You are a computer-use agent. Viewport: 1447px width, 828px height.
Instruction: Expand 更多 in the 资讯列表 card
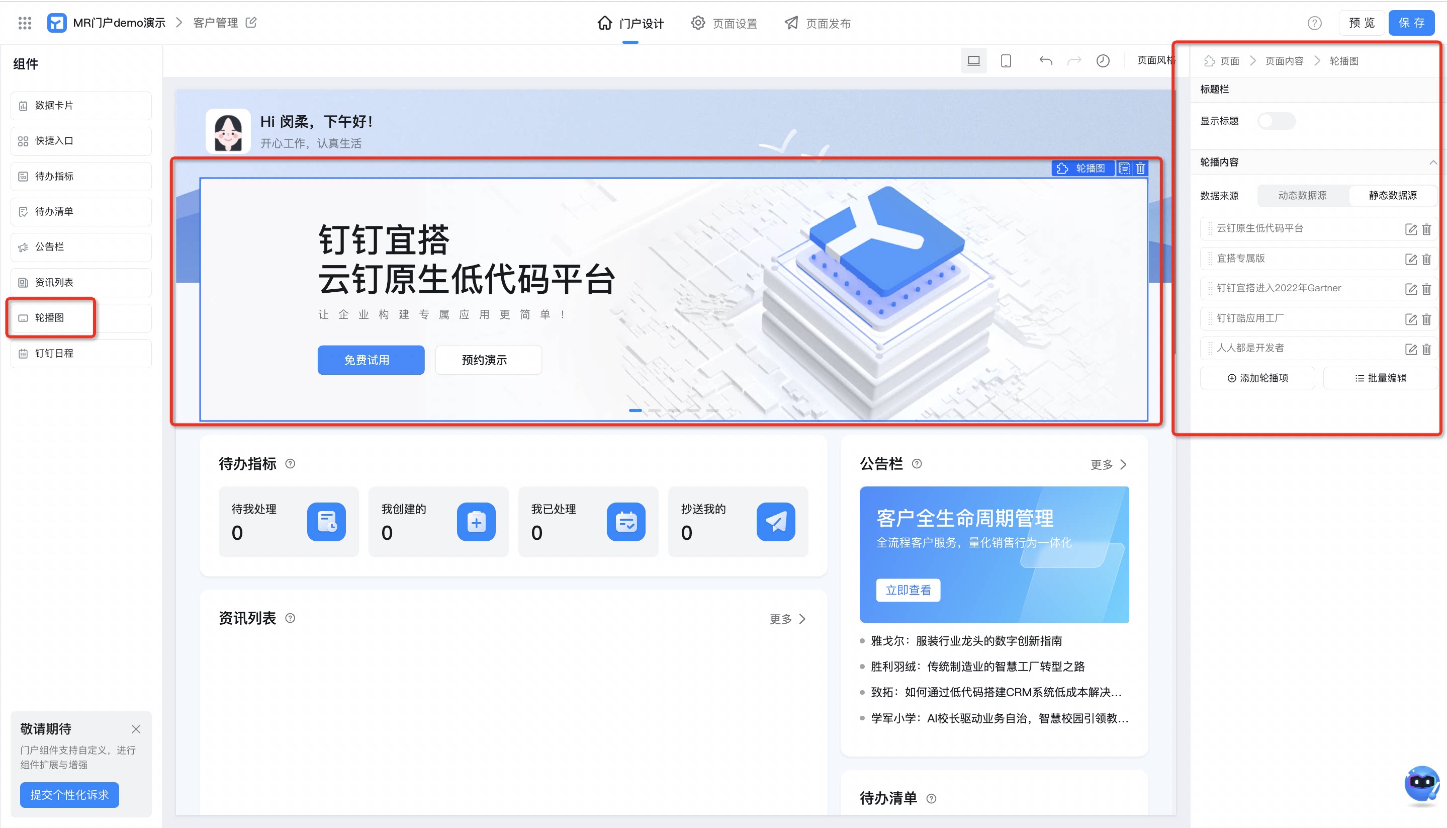[x=787, y=619]
